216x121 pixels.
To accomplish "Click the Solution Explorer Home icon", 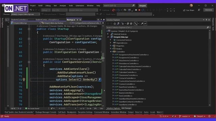I will 115,24.
